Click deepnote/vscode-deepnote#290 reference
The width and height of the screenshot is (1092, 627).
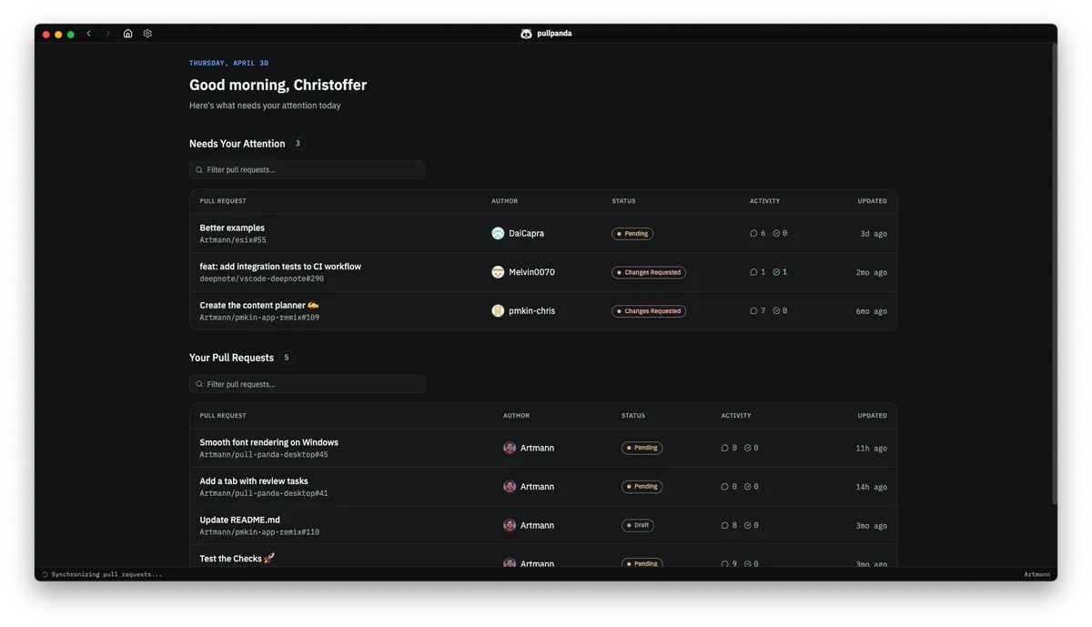click(x=261, y=279)
